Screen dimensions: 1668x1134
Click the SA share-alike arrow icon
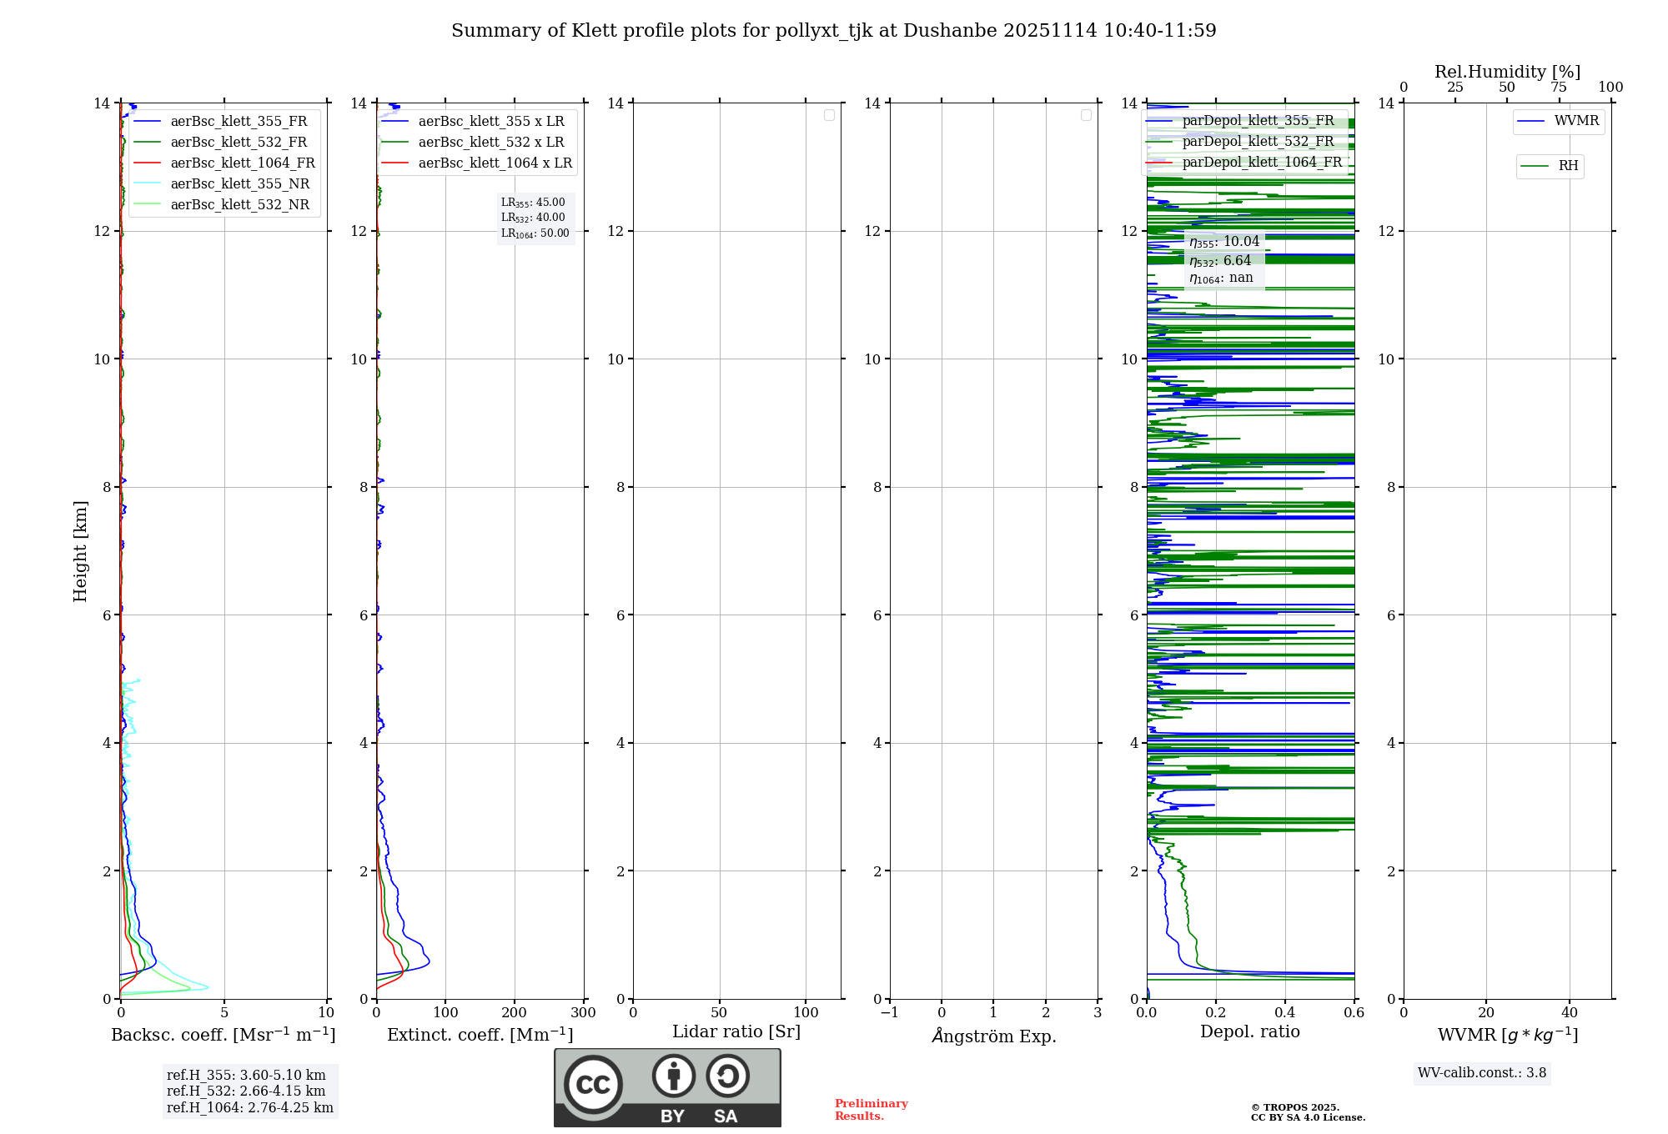pyautogui.click(x=727, y=1076)
